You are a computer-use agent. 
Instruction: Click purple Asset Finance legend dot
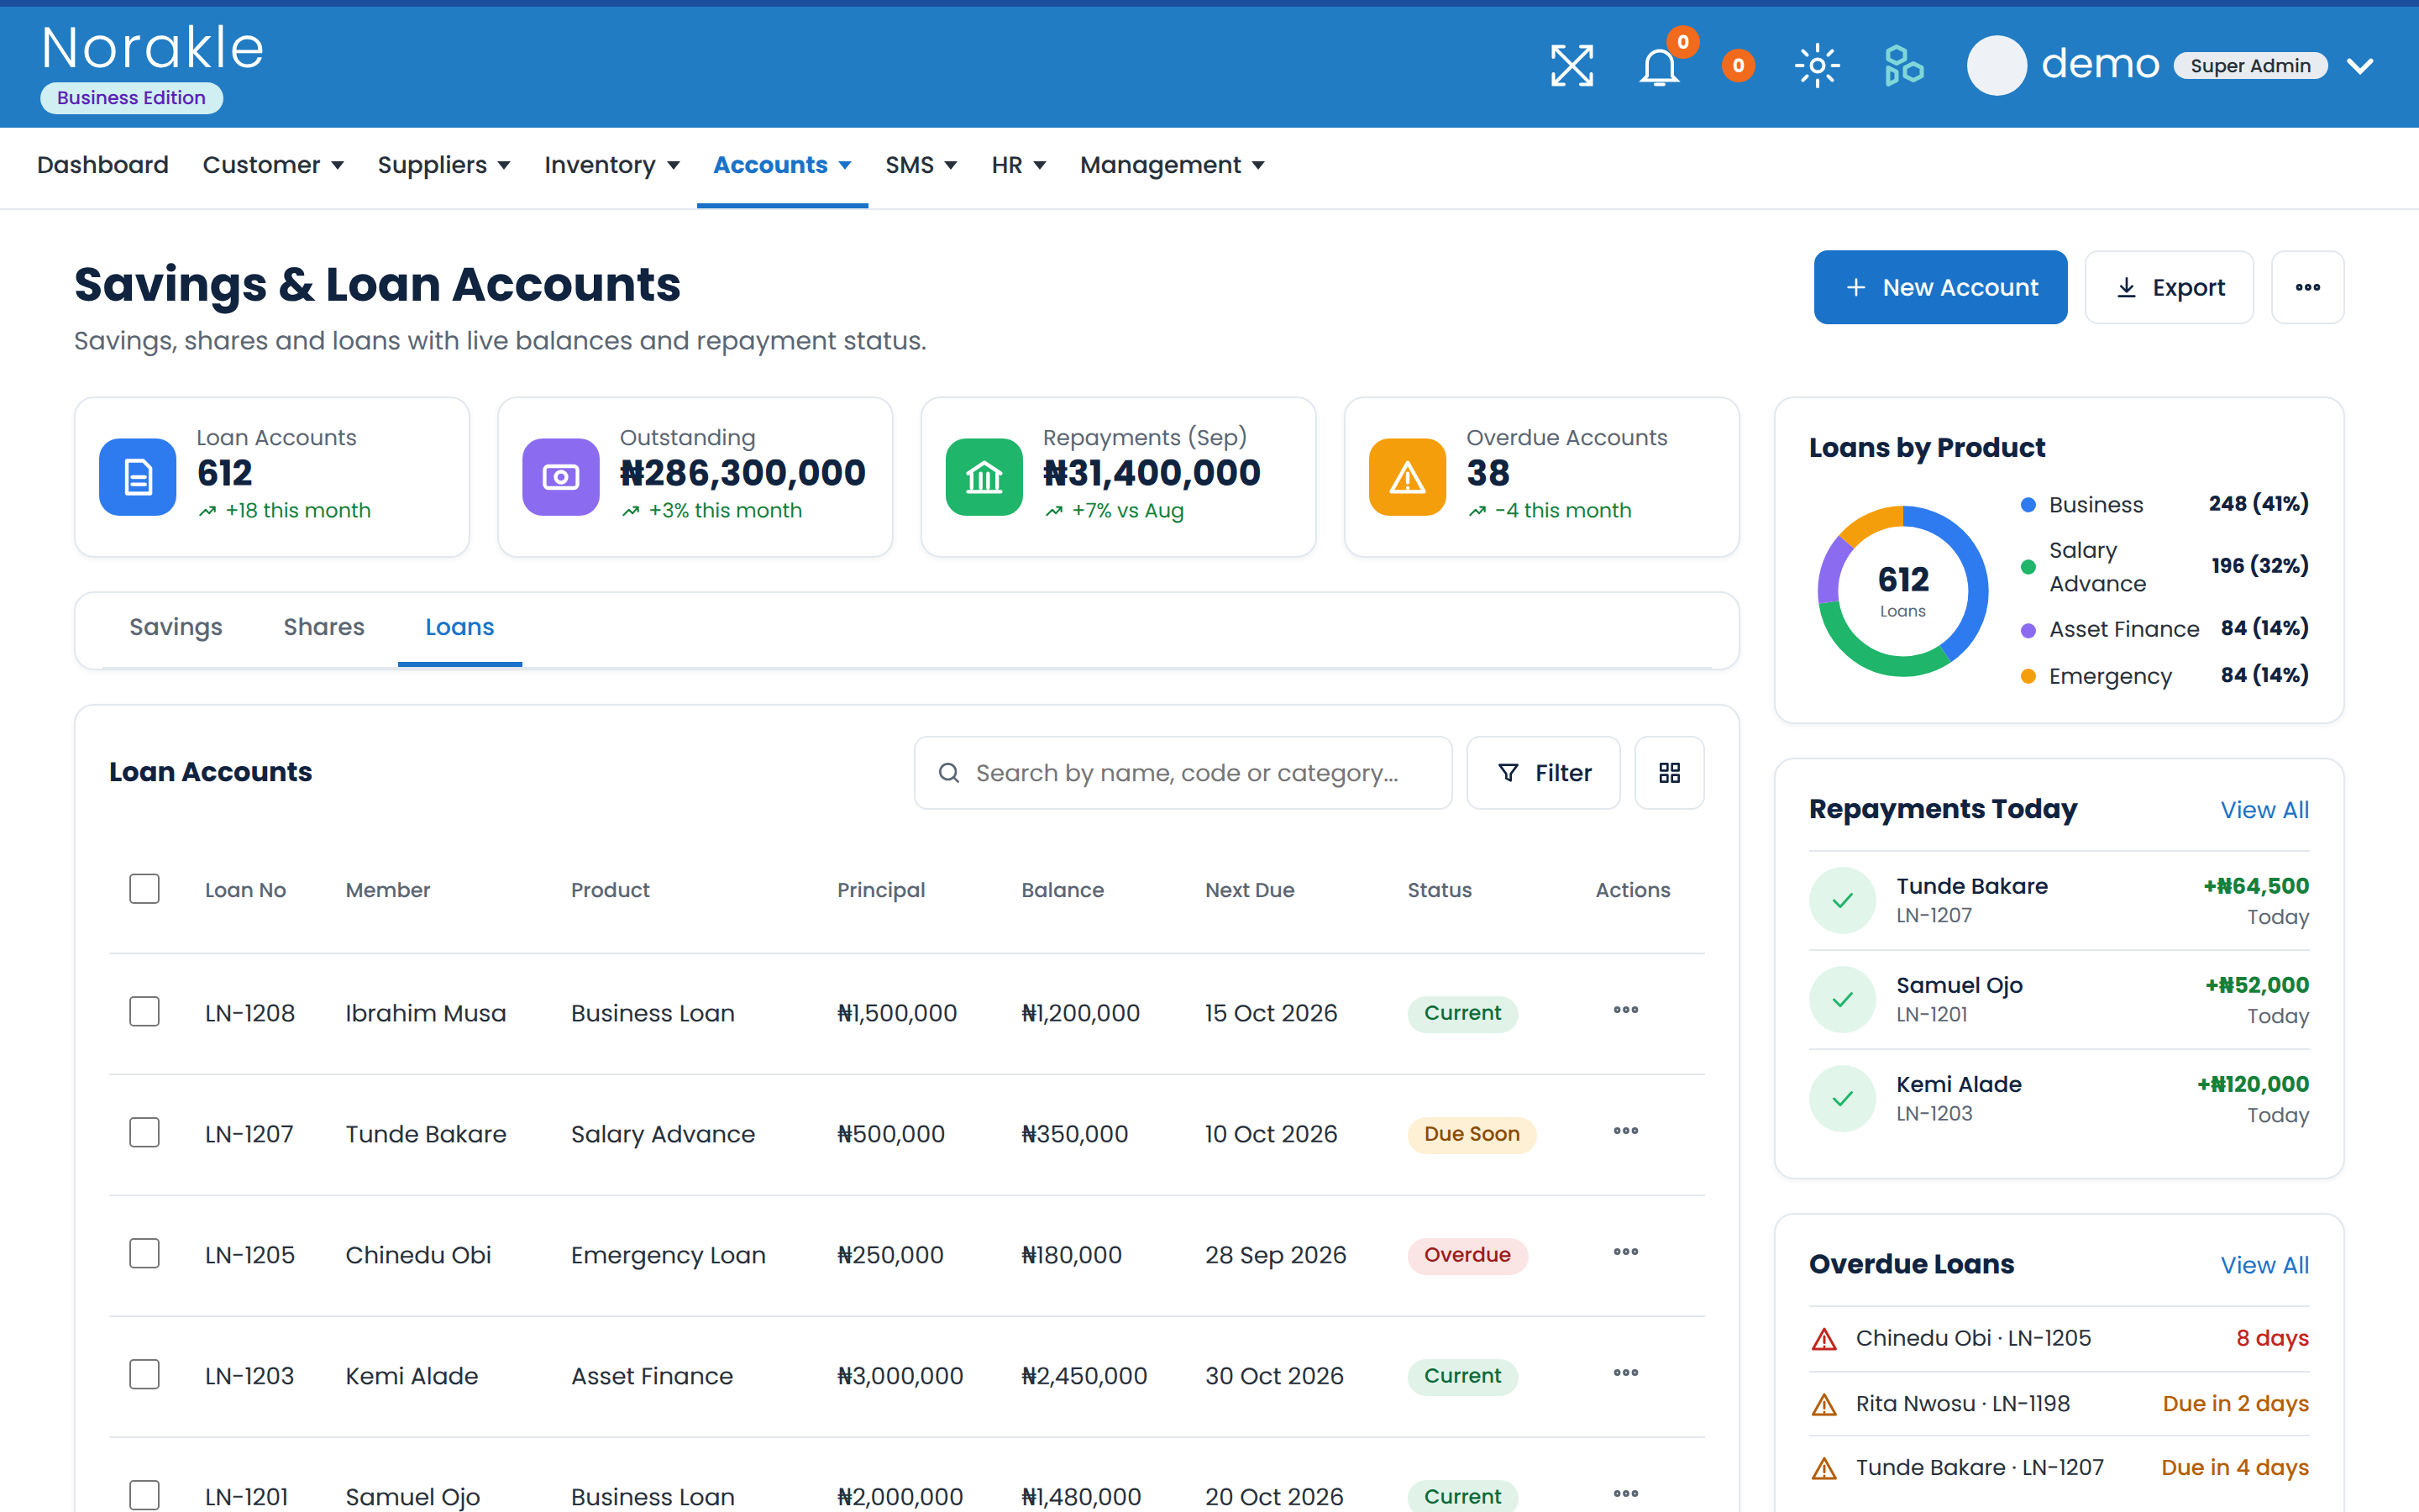[2027, 630]
